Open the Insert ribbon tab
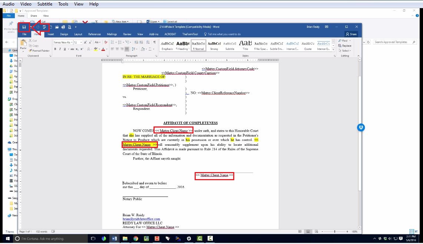Screen dimensions: 423x244 tap(51, 34)
